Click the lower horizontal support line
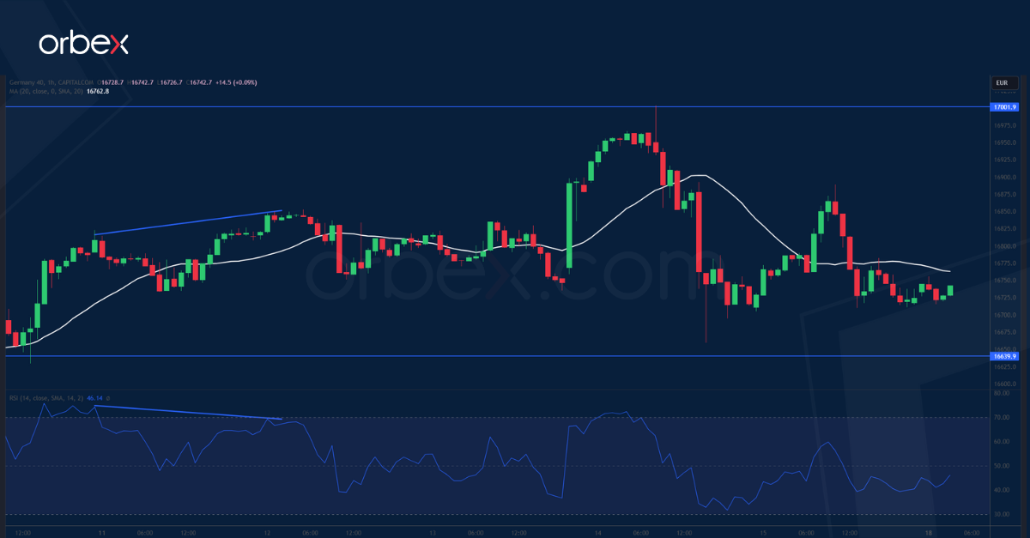Screen dimensions: 1030x538 click(515, 354)
